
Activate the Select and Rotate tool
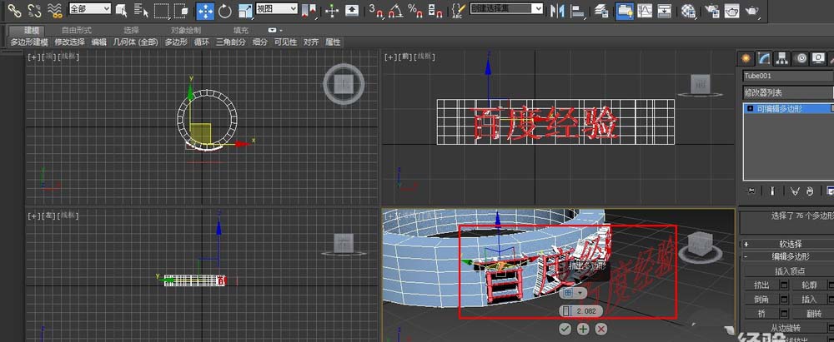[x=225, y=9]
